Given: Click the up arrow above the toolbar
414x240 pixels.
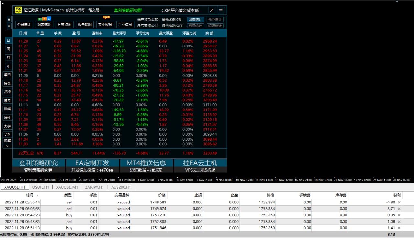Looking at the screenshot, I should coord(9,19).
